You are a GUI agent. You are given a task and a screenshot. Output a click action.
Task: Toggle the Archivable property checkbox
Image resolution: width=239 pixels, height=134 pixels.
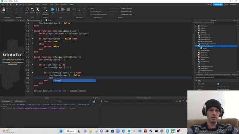click(x=218, y=84)
